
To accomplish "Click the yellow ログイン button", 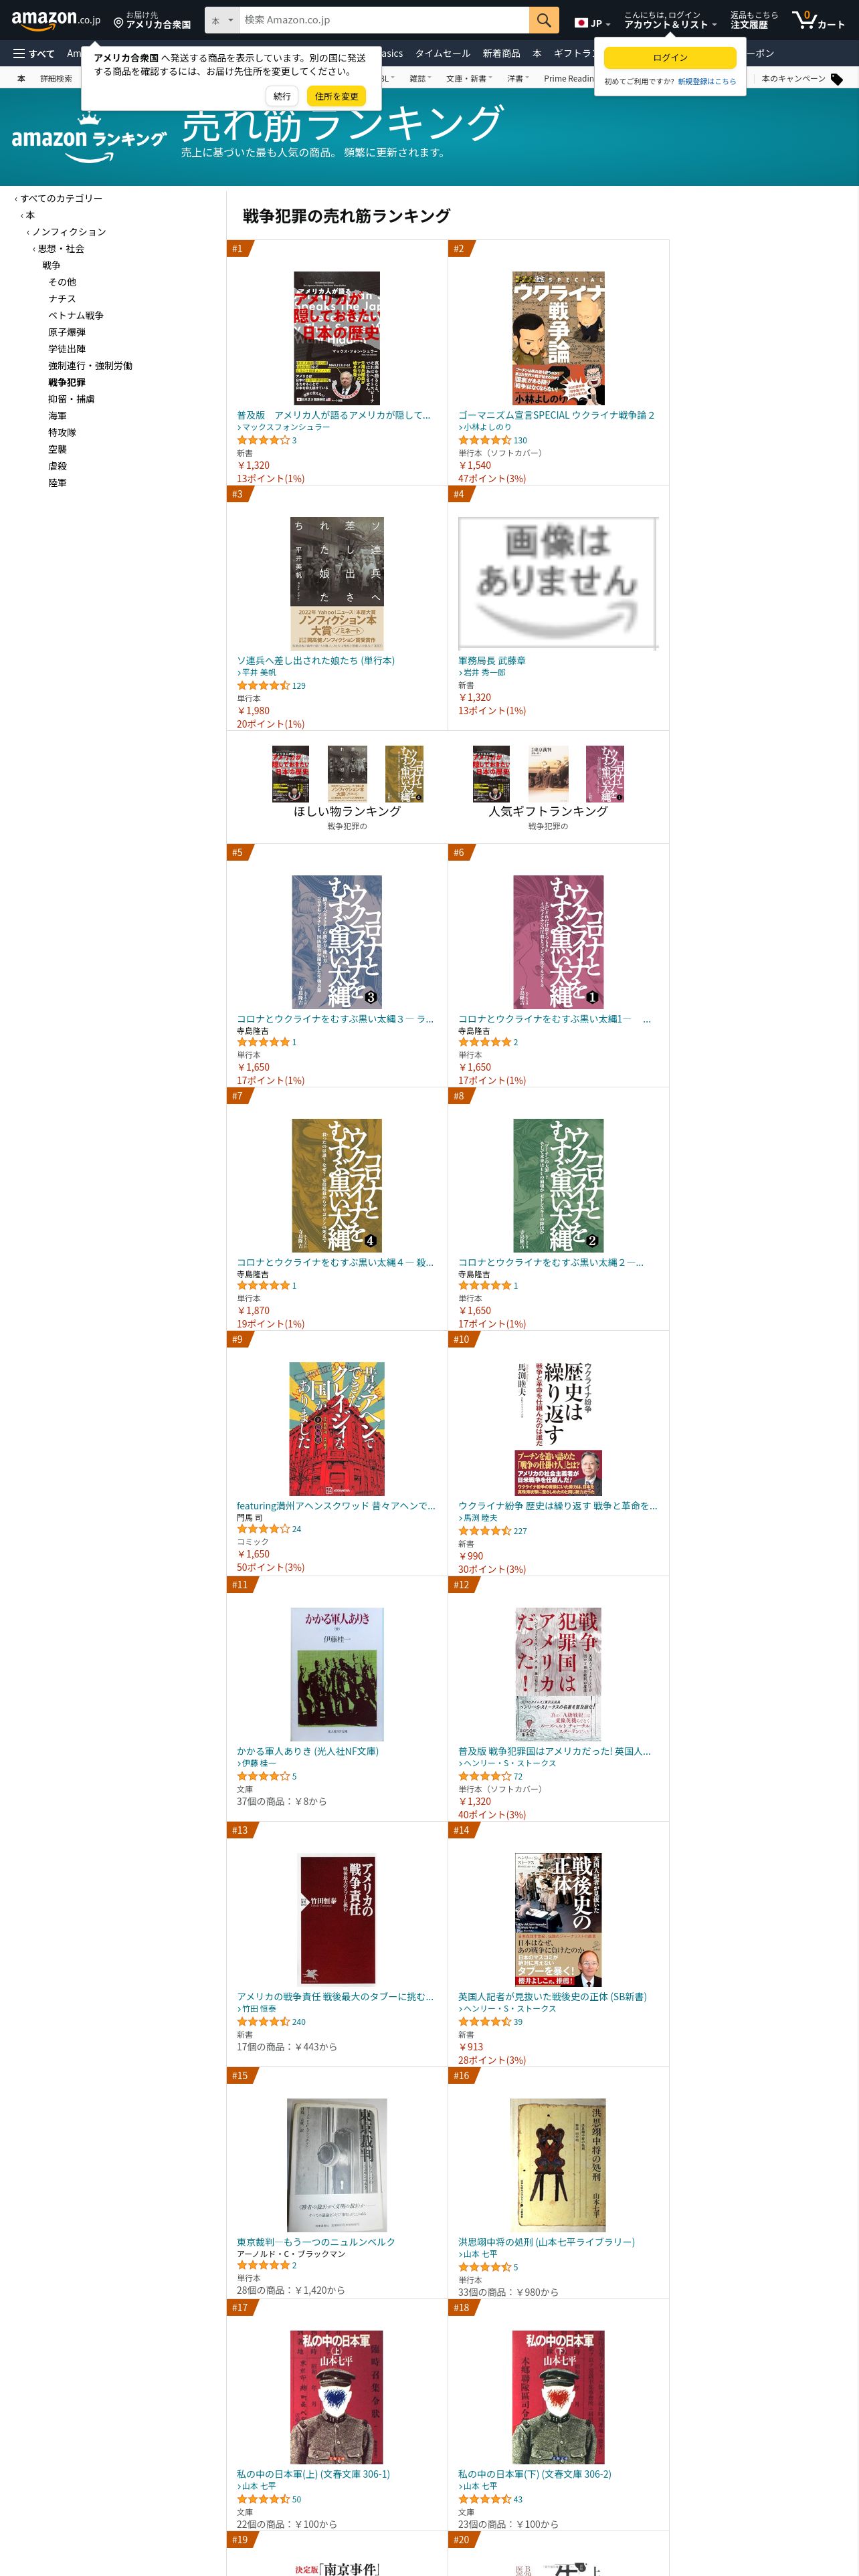I will tap(670, 57).
